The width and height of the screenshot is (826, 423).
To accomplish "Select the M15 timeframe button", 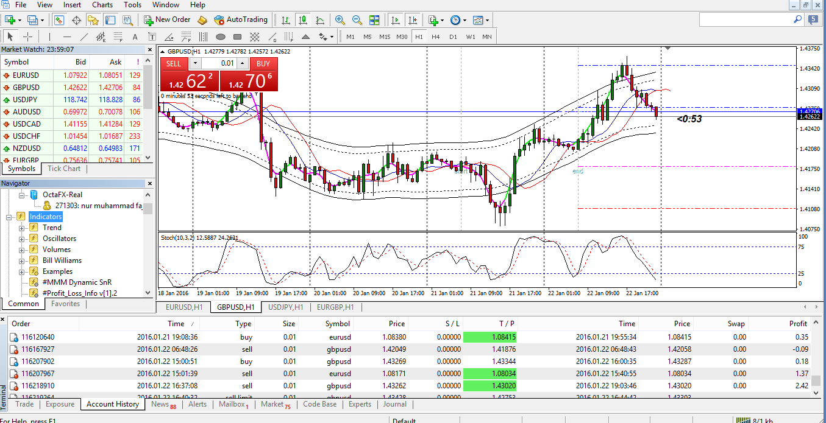I will pyautogui.click(x=385, y=37).
